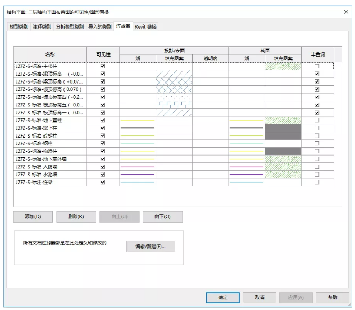Toggle visibility for 地下室柱 filter

[103, 120]
